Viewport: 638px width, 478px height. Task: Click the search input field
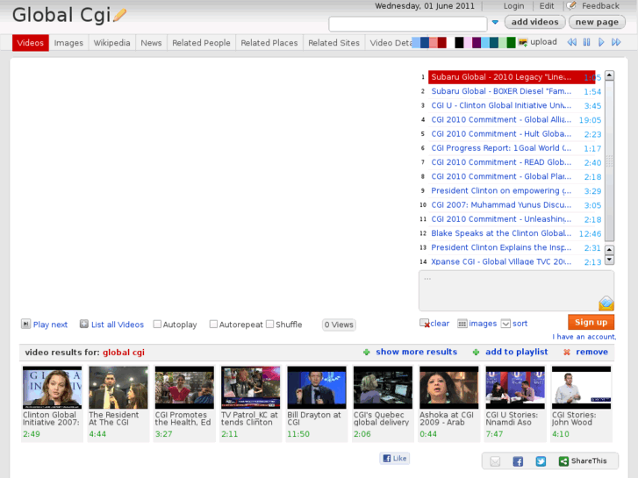tap(408, 24)
